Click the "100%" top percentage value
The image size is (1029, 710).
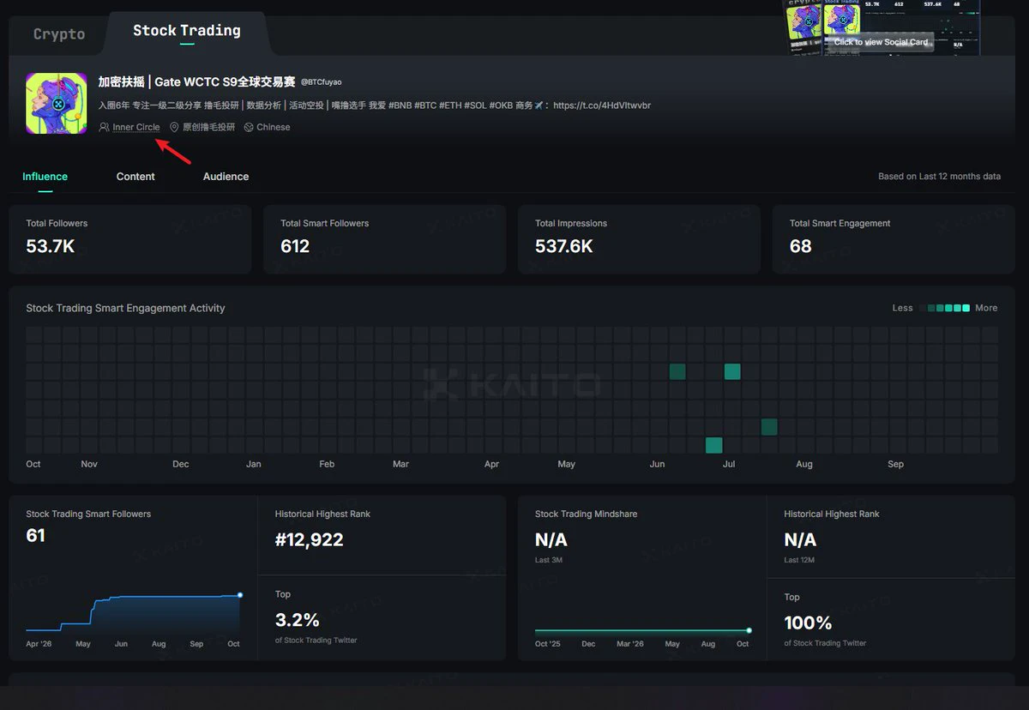pos(808,623)
